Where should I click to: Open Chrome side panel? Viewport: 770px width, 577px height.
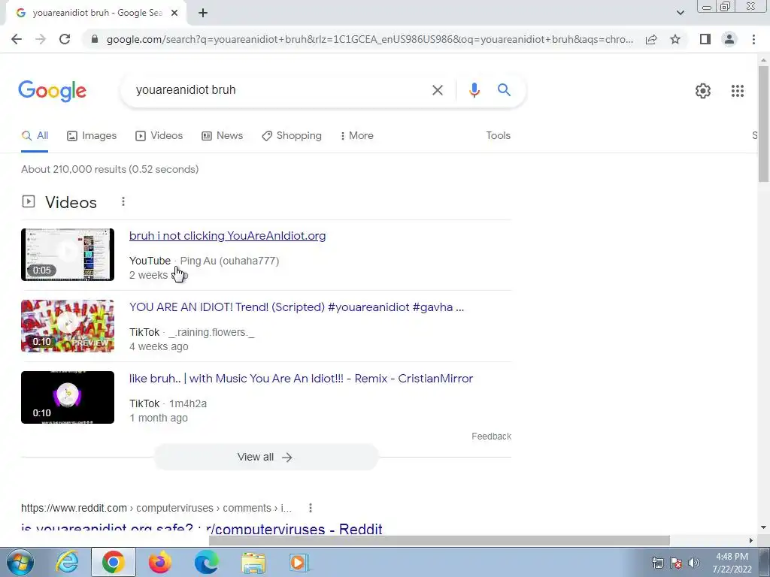pyautogui.click(x=705, y=39)
